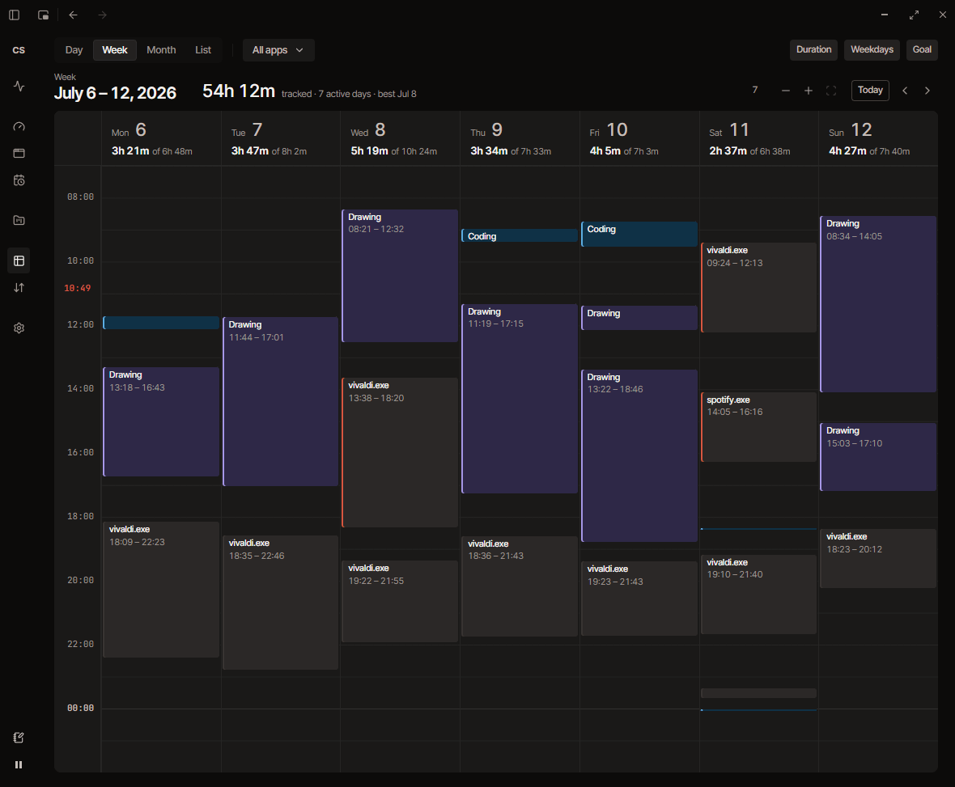Select Thursday's Coding block
The width and height of the screenshot is (955, 787).
pos(520,235)
